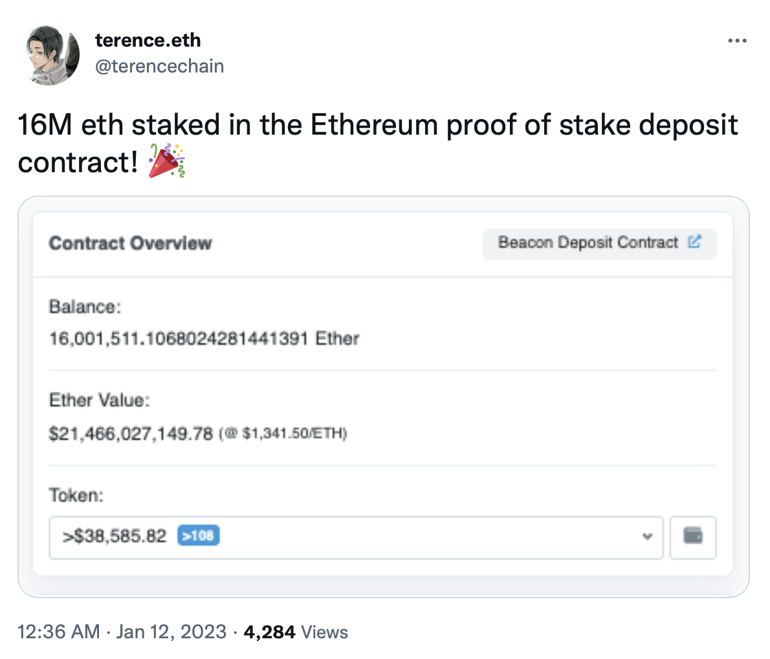Screen dimensions: 770x659
Task: Open the terence.eth display name
Action: point(148,40)
